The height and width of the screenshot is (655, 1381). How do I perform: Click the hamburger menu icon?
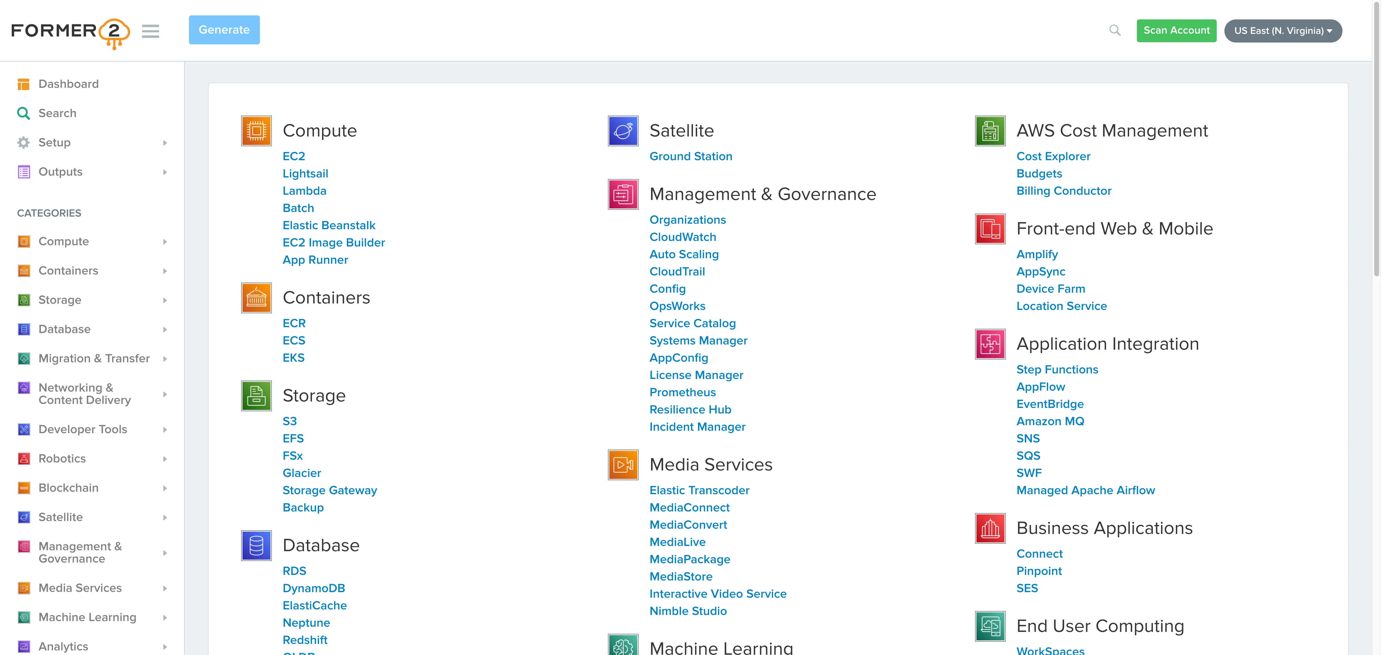150,31
